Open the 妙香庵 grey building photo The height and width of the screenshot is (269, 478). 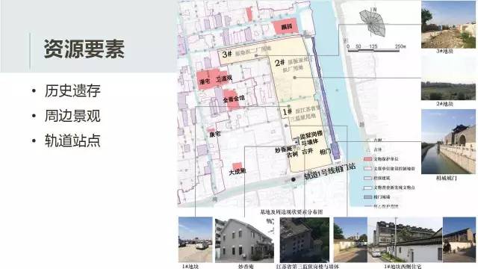[x=244, y=240]
